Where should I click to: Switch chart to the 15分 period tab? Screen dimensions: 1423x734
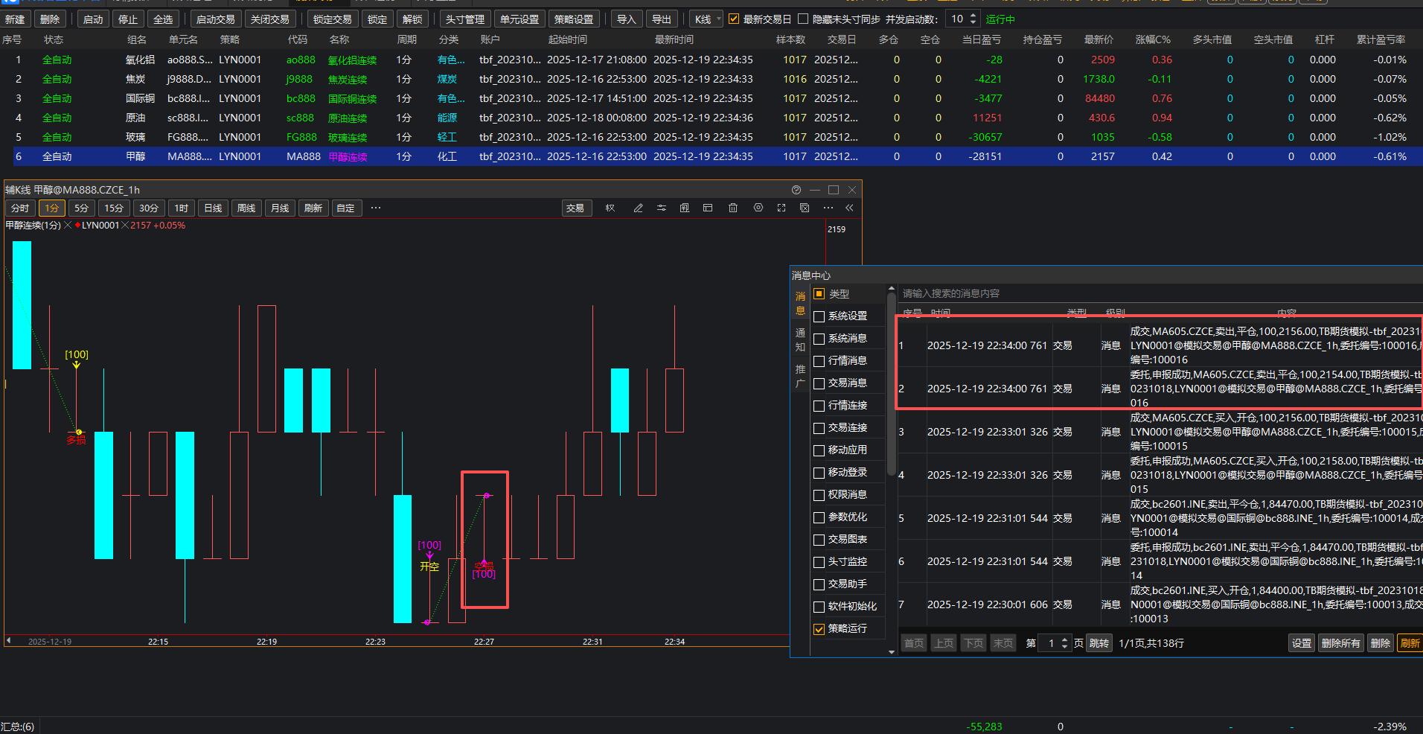click(114, 208)
